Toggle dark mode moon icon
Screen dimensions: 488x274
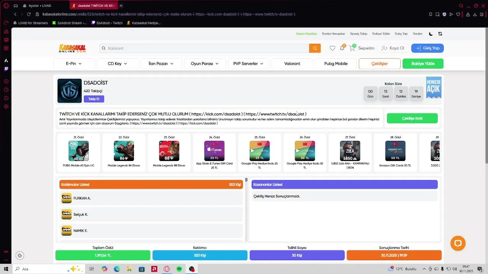(431, 34)
